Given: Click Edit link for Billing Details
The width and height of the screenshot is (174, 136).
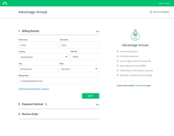Looking at the screenshot, I should (98, 32).
